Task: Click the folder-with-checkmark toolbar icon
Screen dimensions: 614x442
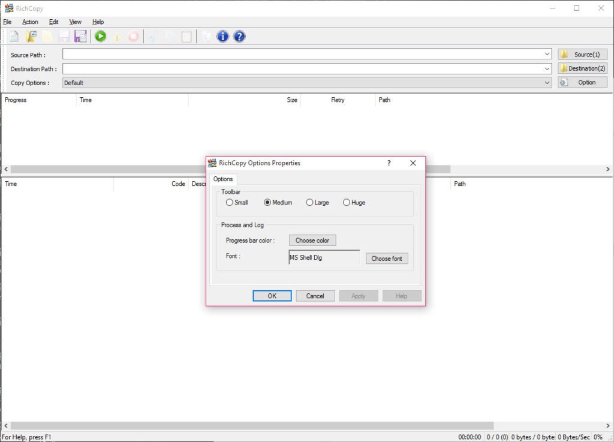Action: (x=31, y=37)
